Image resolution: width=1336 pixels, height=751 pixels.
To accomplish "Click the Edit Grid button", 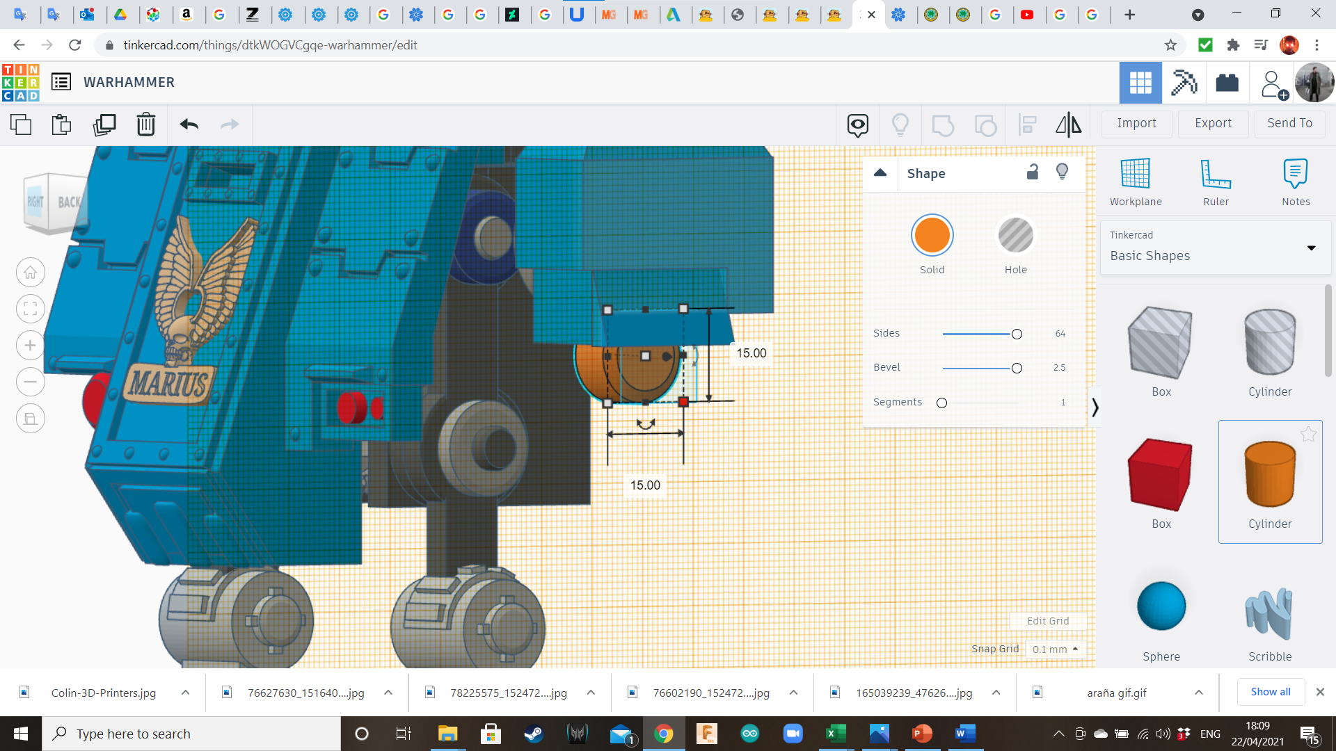I will [x=1047, y=621].
